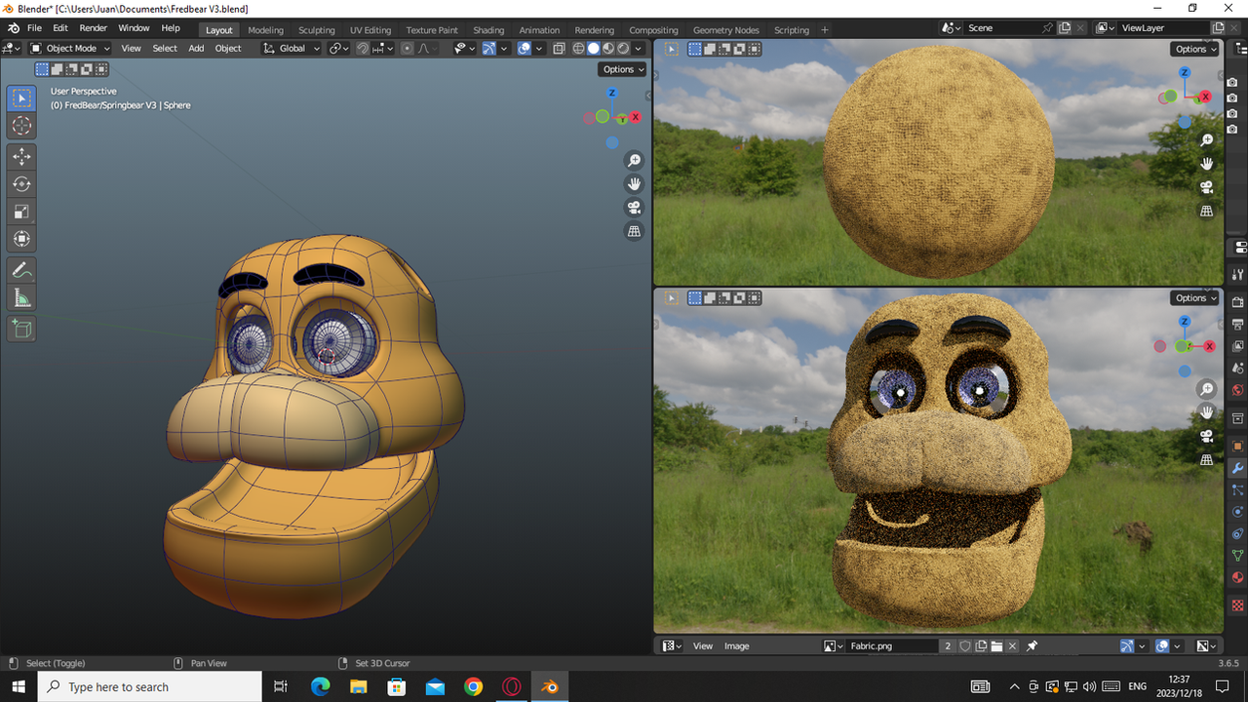Open Object properties orange square tab
The height and width of the screenshot is (702, 1248).
1238,447
